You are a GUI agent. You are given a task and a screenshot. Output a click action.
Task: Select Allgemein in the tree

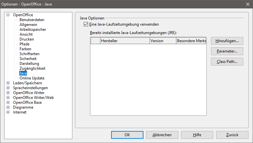[28, 25]
